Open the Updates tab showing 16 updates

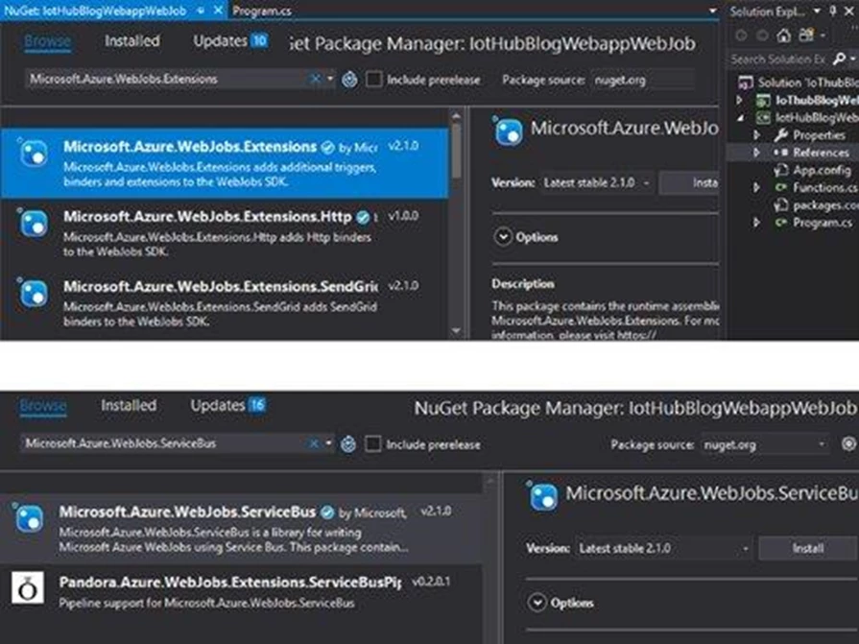click(x=227, y=405)
